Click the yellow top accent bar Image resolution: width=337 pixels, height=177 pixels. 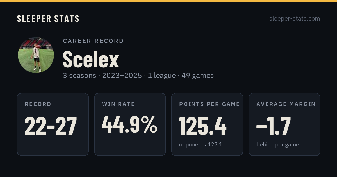click(168, 1)
